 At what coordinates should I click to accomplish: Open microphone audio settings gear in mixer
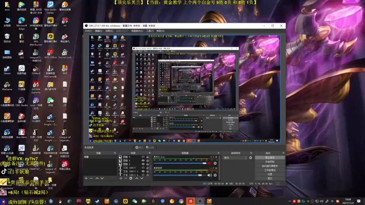pyautogui.click(x=215, y=163)
